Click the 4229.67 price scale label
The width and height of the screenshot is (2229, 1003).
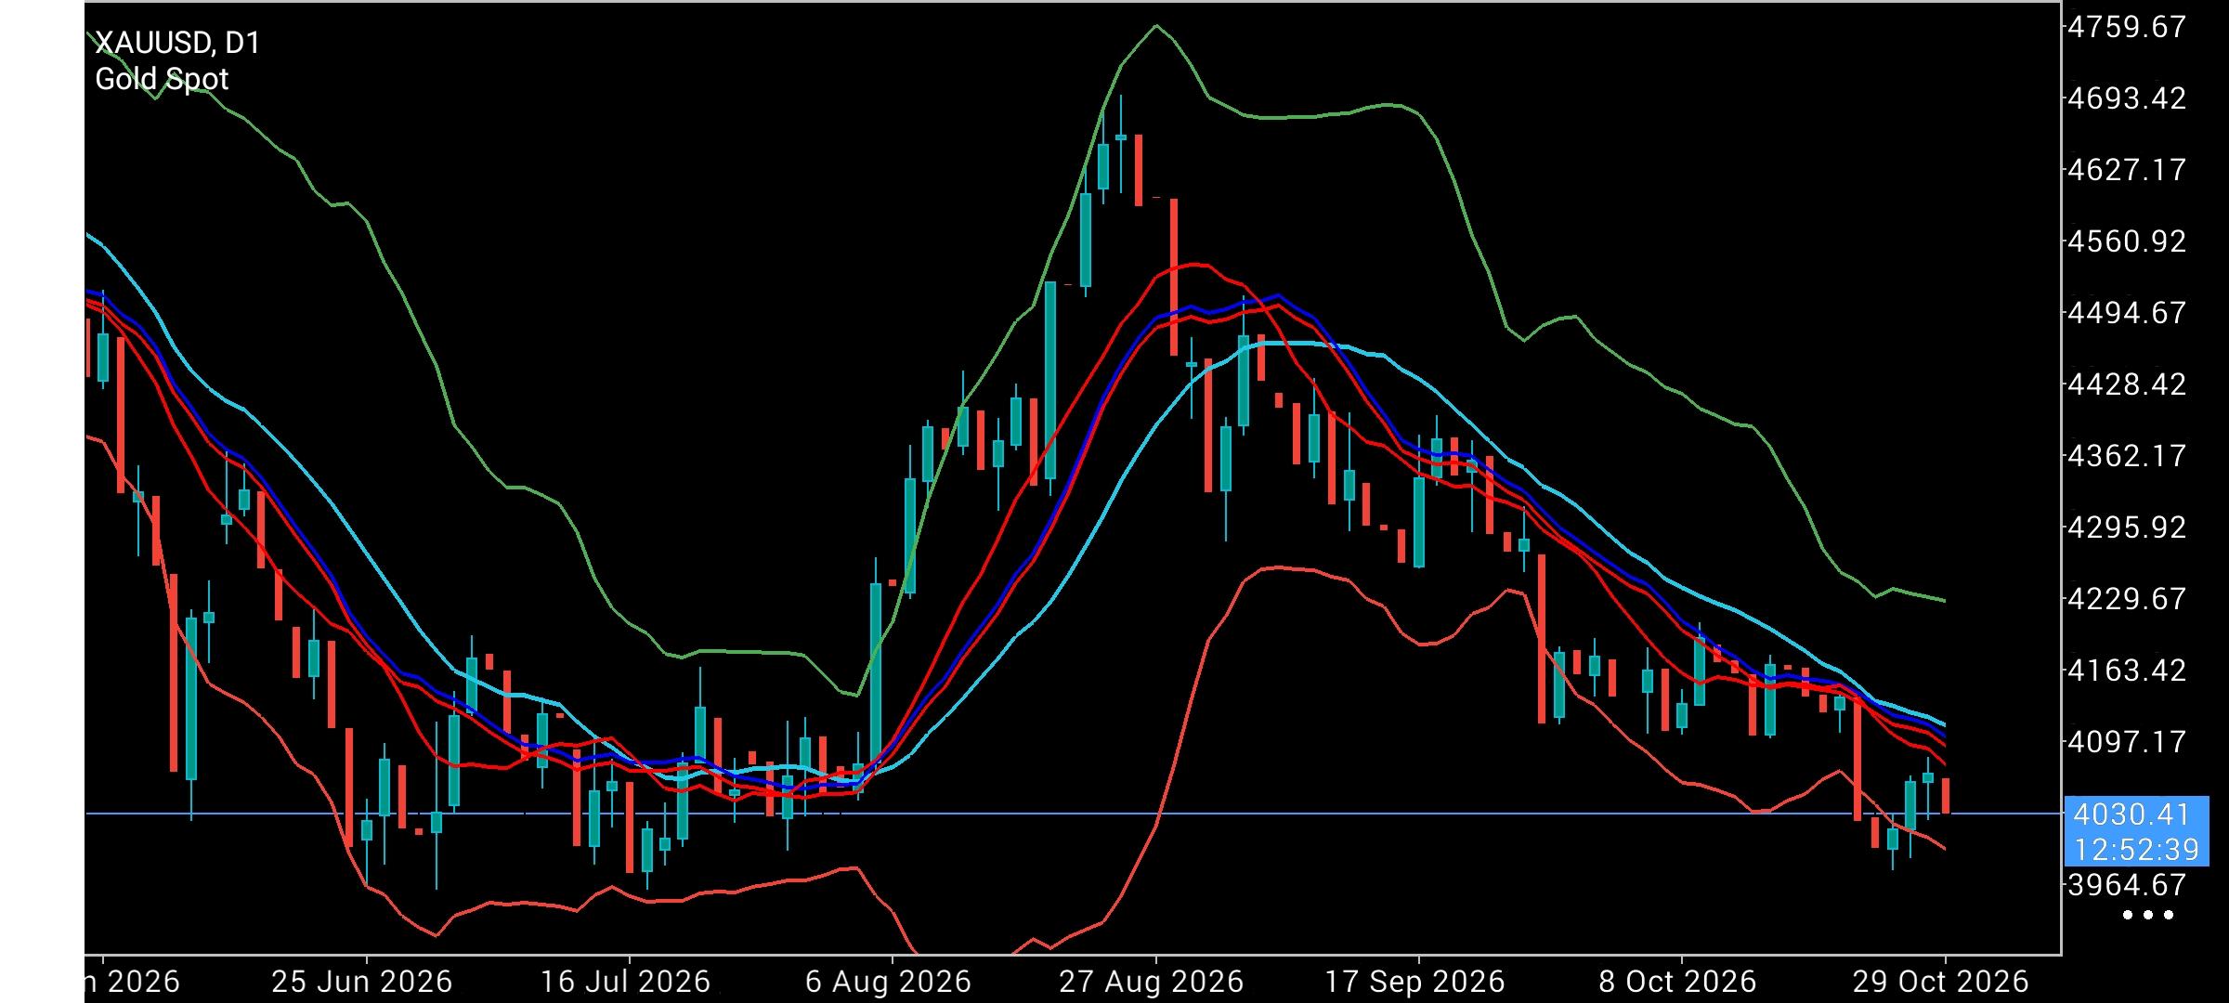tap(2126, 598)
